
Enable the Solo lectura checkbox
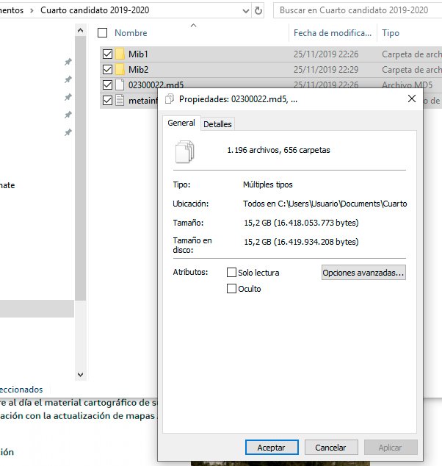coord(232,273)
